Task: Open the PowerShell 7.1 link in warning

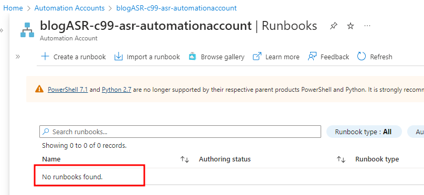Action: tap(68, 90)
